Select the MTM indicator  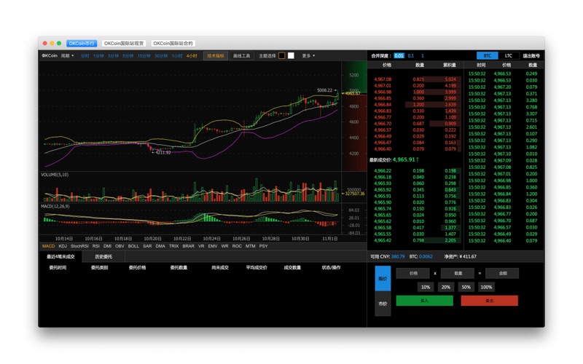250,246
